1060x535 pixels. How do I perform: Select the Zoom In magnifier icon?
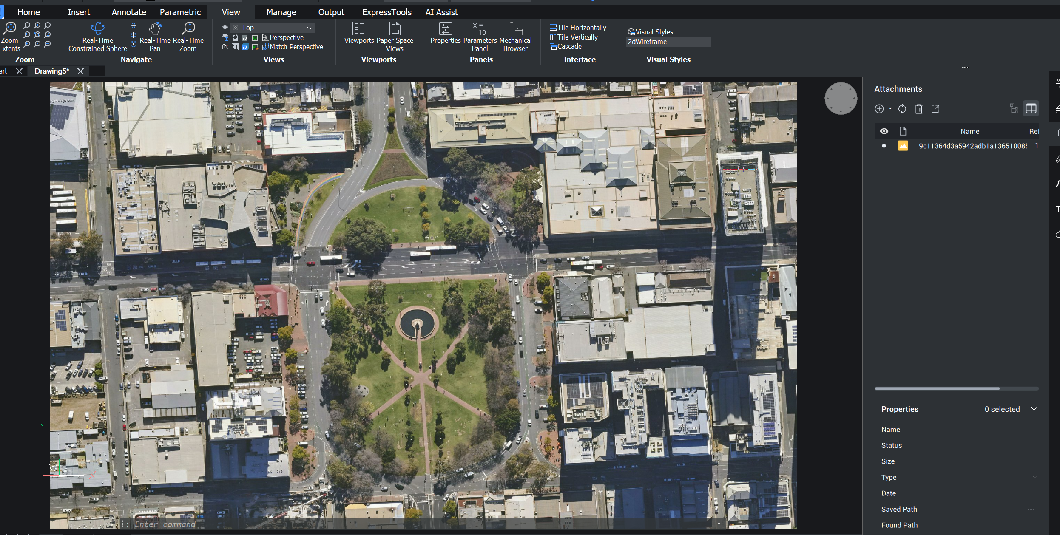[37, 25]
